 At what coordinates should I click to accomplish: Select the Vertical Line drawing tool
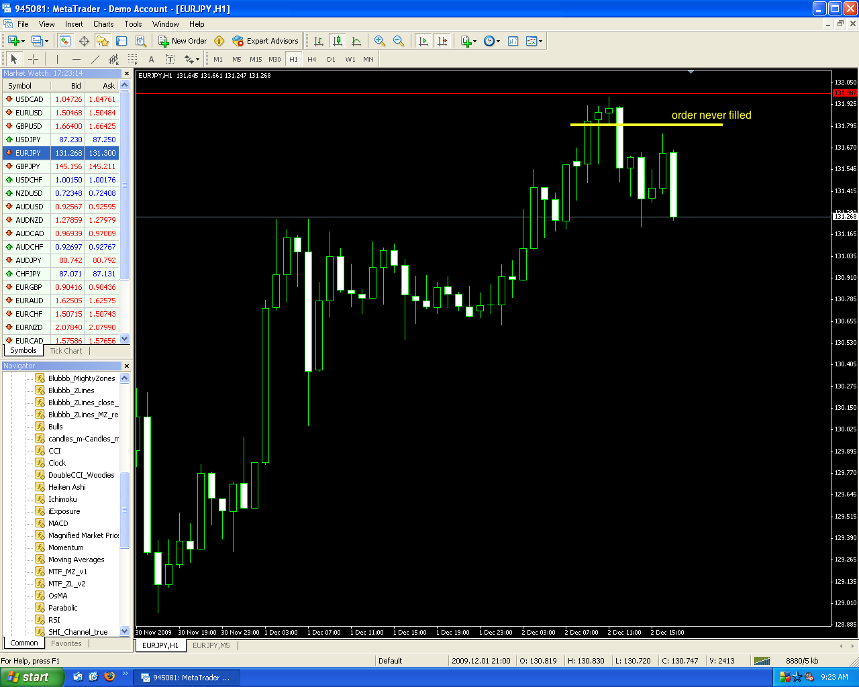(x=57, y=59)
